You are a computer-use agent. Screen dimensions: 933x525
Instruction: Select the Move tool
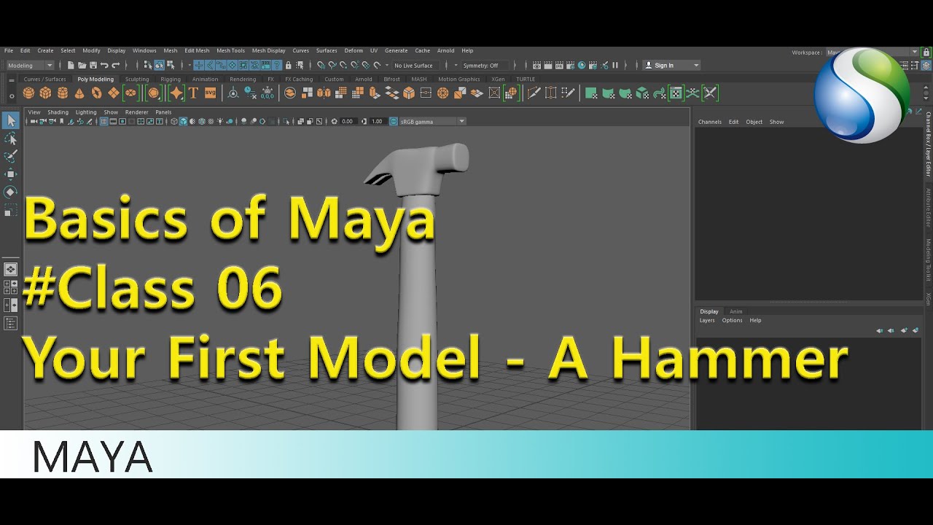point(10,174)
